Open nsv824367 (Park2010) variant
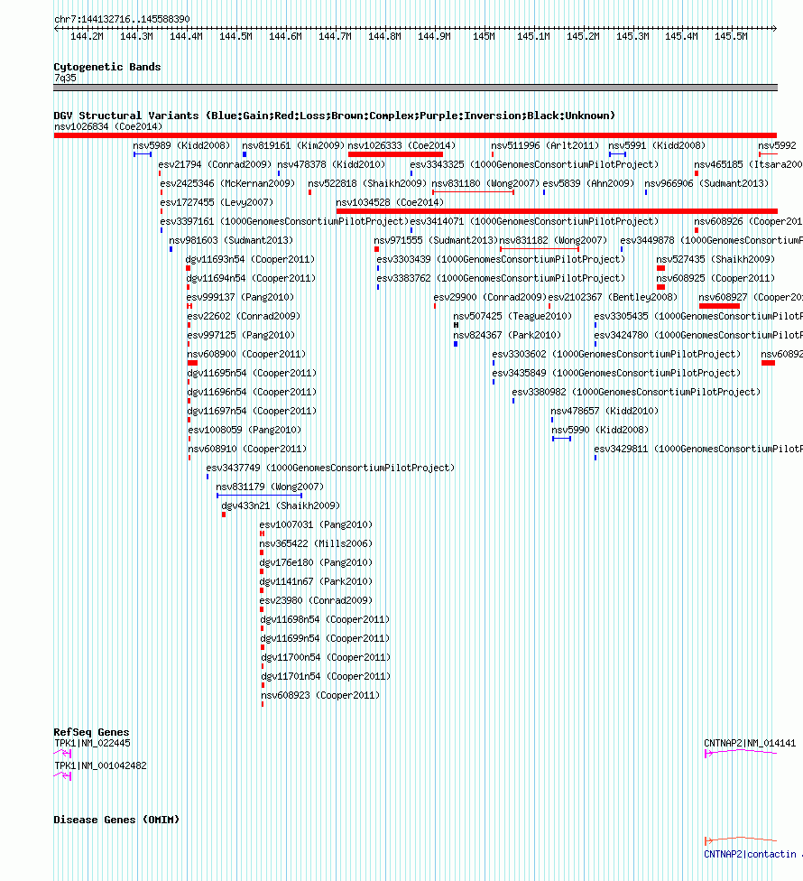 coord(507,336)
